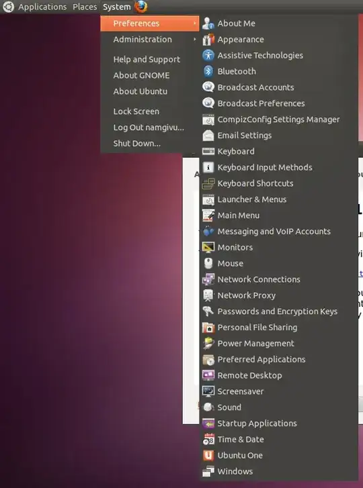Click the Bluetooth icon in Preferences menu
The width and height of the screenshot is (363, 488).
208,71
